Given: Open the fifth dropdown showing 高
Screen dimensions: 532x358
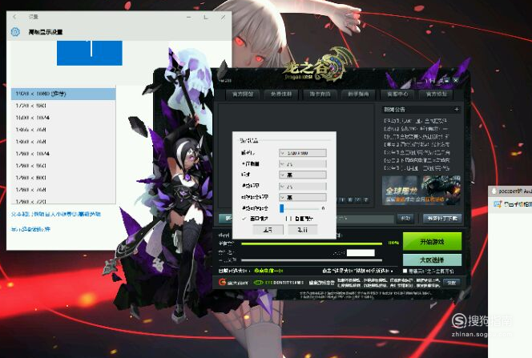Looking at the screenshot, I should pos(303,197).
